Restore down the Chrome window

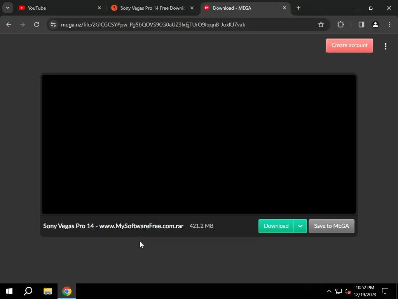pos(371,8)
